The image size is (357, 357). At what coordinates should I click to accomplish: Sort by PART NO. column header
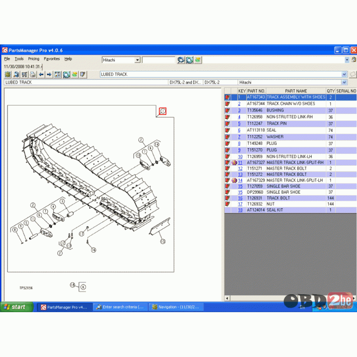[256, 91]
